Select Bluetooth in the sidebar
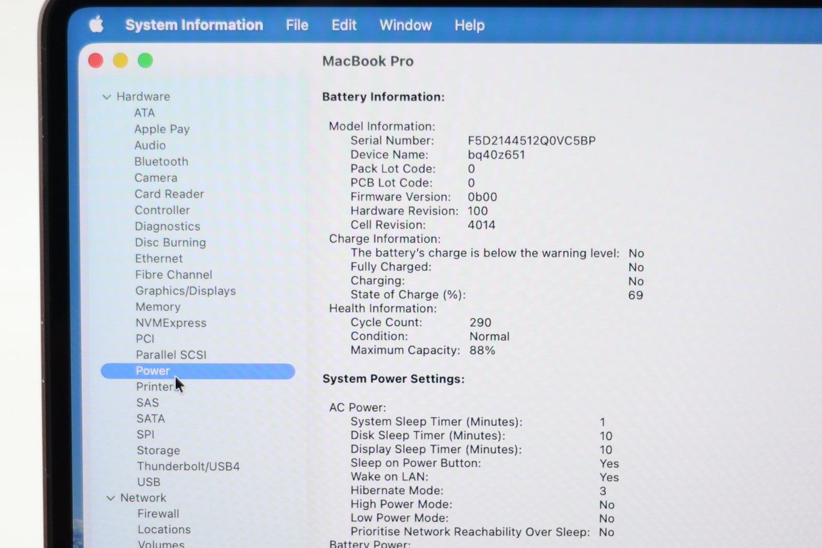 pos(161,161)
